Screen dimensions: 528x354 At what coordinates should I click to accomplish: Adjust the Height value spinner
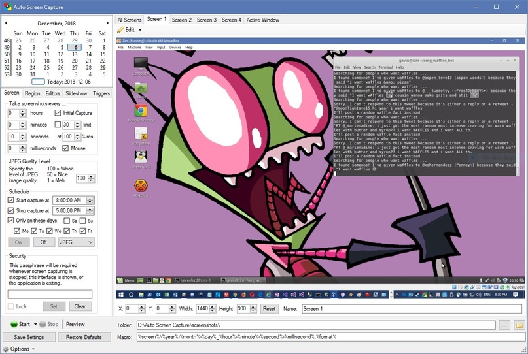253,309
